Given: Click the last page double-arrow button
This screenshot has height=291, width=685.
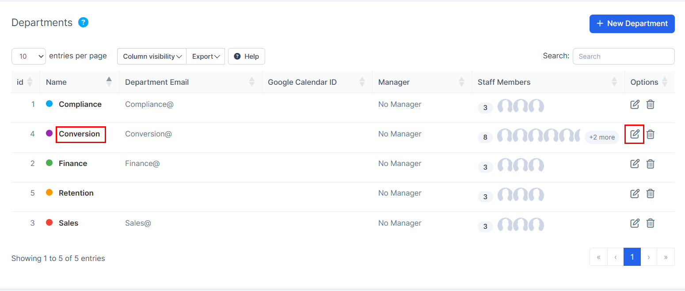Looking at the screenshot, I should point(666,257).
